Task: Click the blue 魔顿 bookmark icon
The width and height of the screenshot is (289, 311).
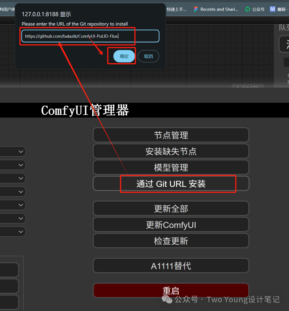Action: click(272, 9)
